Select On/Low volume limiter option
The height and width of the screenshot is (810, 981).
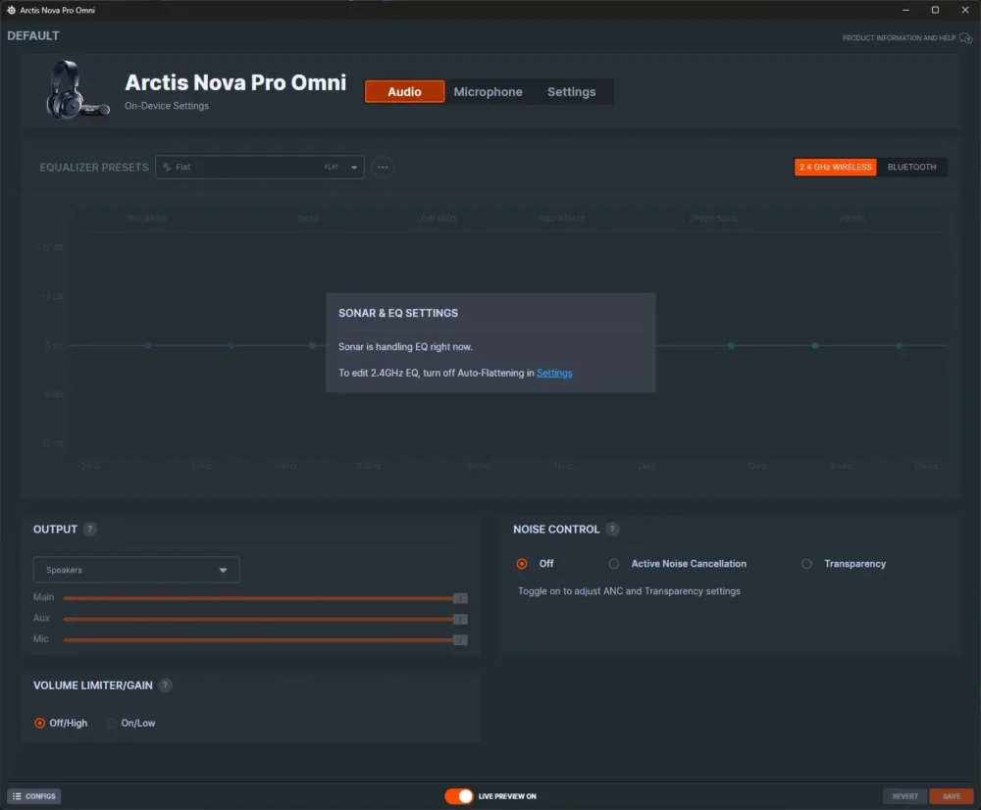tap(112, 723)
